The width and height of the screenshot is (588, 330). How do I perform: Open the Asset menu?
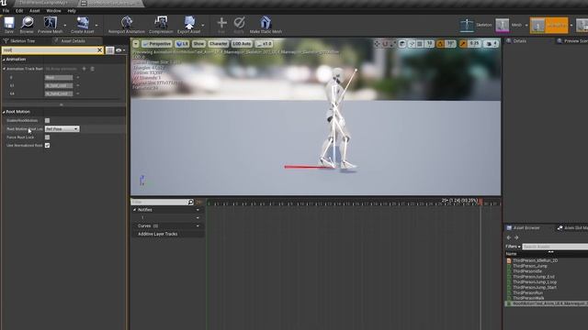(x=35, y=11)
